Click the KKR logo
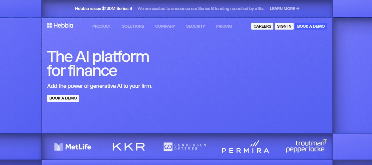The width and height of the screenshot is (372, 165). pyautogui.click(x=129, y=147)
